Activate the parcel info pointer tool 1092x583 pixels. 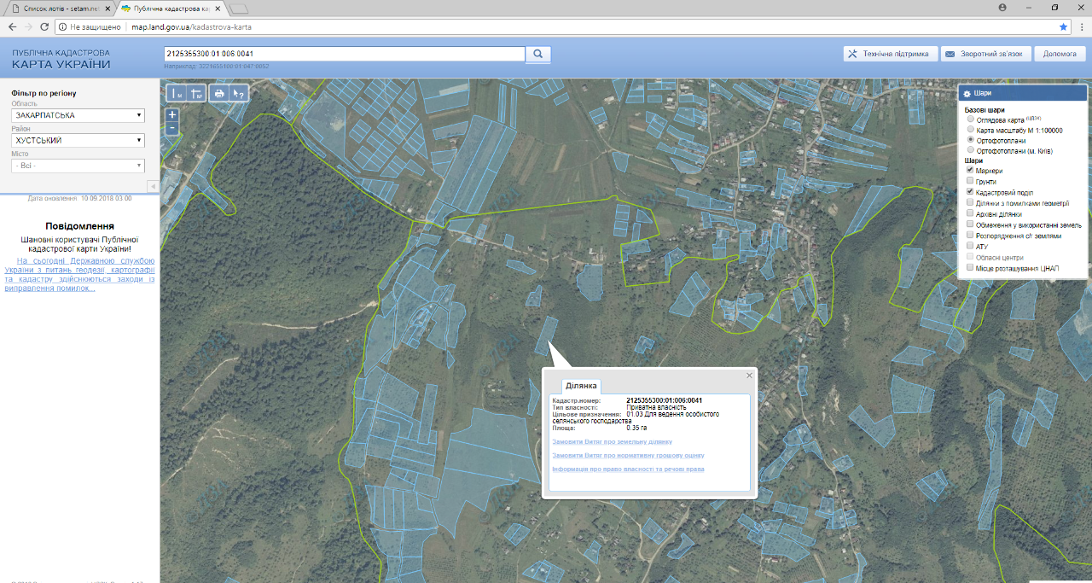[x=239, y=93]
